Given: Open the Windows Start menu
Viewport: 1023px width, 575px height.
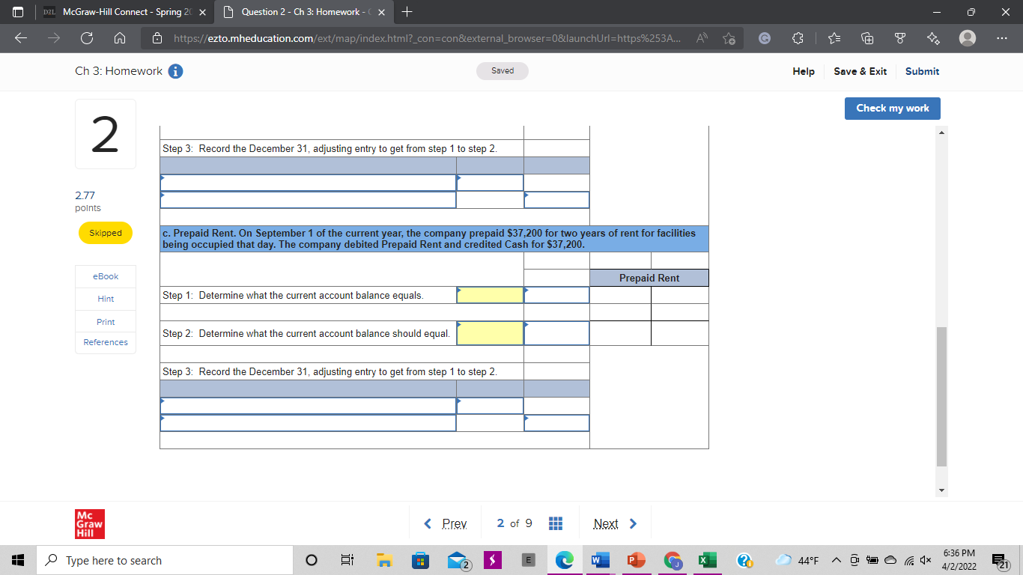Looking at the screenshot, I should 17,560.
